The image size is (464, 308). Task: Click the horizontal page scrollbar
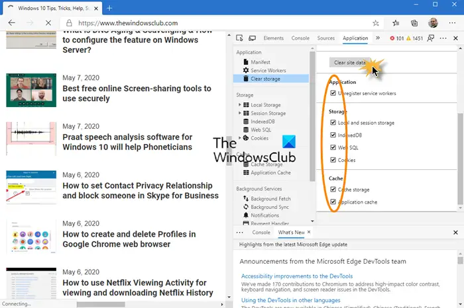[101, 304]
